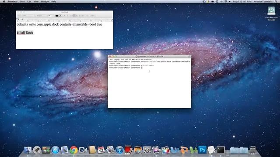The width and height of the screenshot is (280, 157).
Task: Open the paragraph styles dropdown in TextEdit
Action: click(19, 16)
